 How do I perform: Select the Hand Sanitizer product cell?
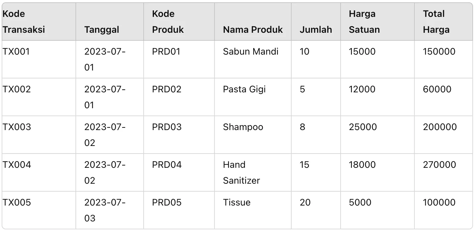point(241,172)
